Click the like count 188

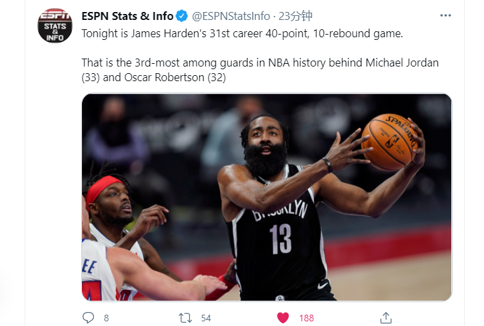[306, 318]
